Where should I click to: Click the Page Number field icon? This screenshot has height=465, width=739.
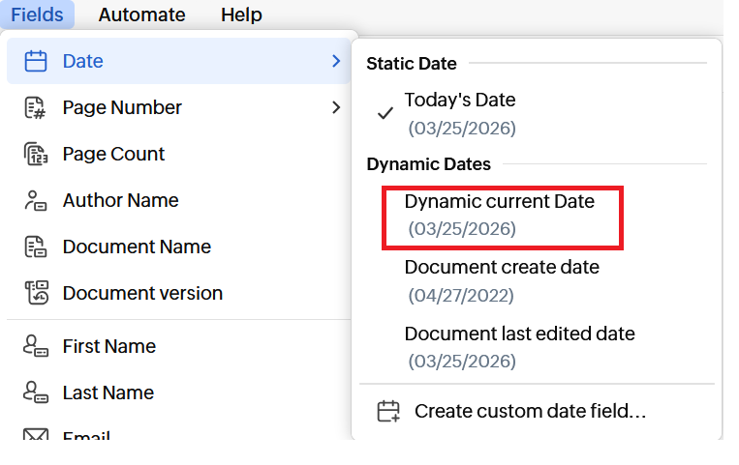click(x=35, y=107)
